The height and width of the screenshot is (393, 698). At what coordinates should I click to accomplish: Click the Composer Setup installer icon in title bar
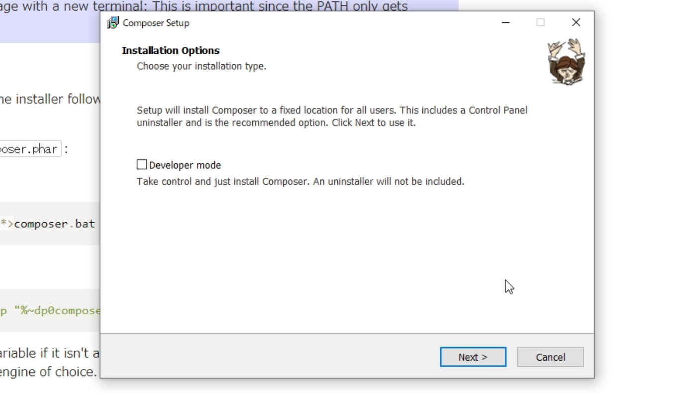[113, 22]
